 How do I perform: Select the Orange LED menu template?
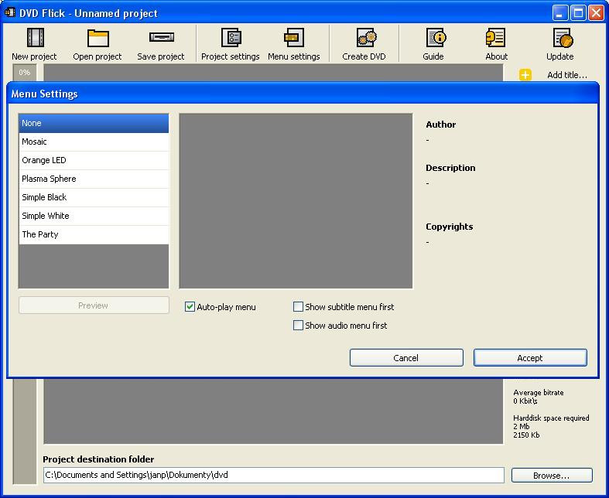click(94, 160)
